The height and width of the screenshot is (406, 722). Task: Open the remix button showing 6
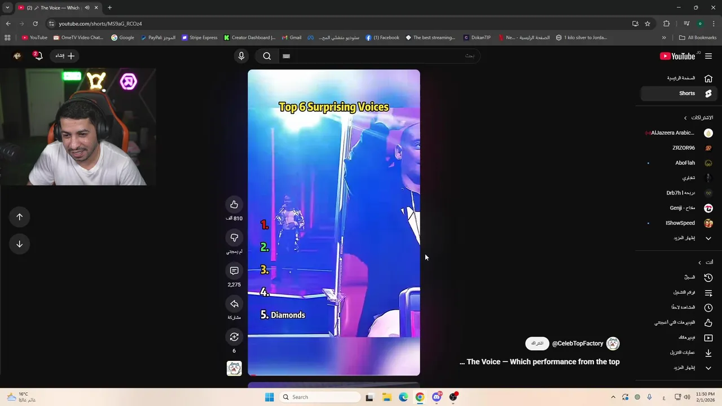[x=234, y=337]
